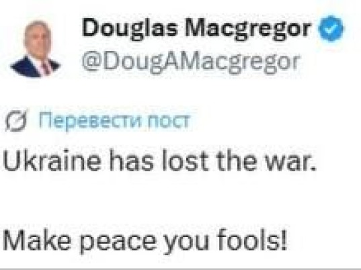This screenshot has height=270, width=361.
Task: Click the blue verified checkmark badge
Action: click(x=331, y=28)
